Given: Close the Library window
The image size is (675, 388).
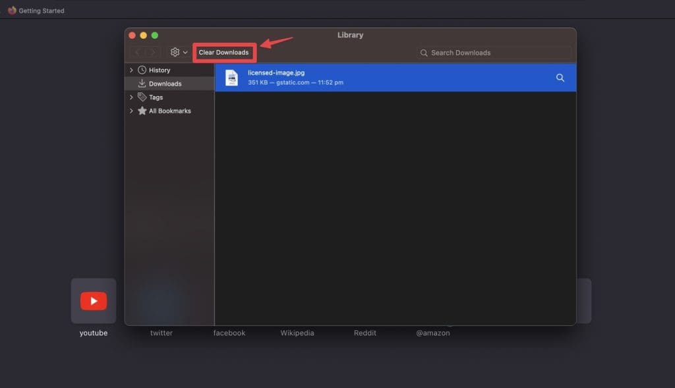Looking at the screenshot, I should (x=132, y=36).
